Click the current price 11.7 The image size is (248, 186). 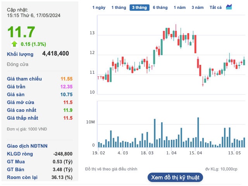21,32
